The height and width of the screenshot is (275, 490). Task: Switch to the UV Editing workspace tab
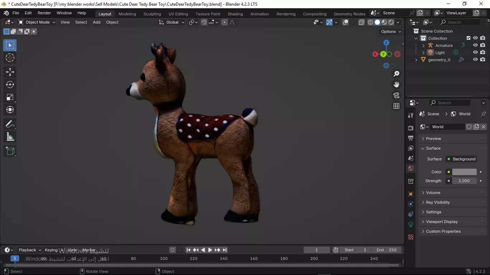pyautogui.click(x=178, y=14)
